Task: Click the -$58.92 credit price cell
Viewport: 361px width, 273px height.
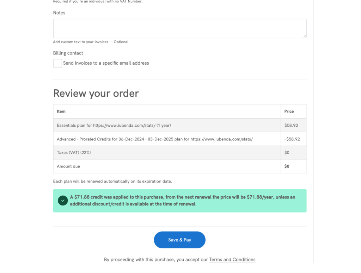Action: (x=292, y=139)
